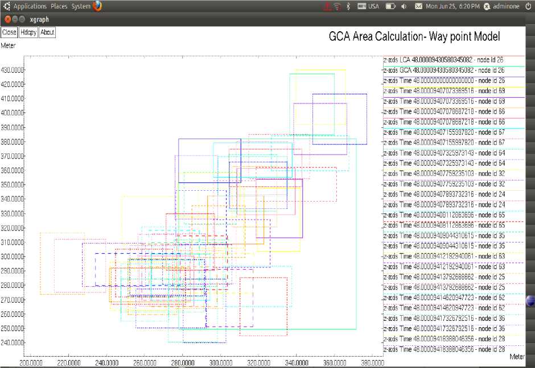
Task: Click the Ubuntu logo icon in panel
Action: point(6,6)
